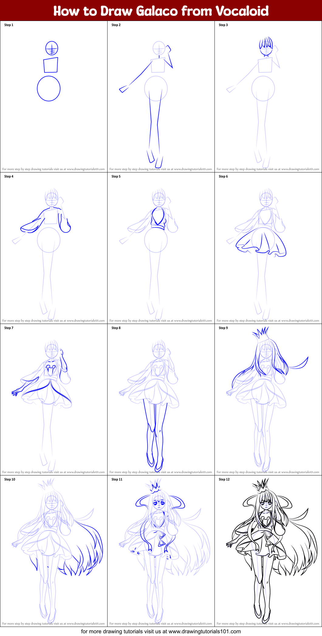
Task: Click the 'Step 1' label text
Action: pyautogui.click(x=9, y=25)
